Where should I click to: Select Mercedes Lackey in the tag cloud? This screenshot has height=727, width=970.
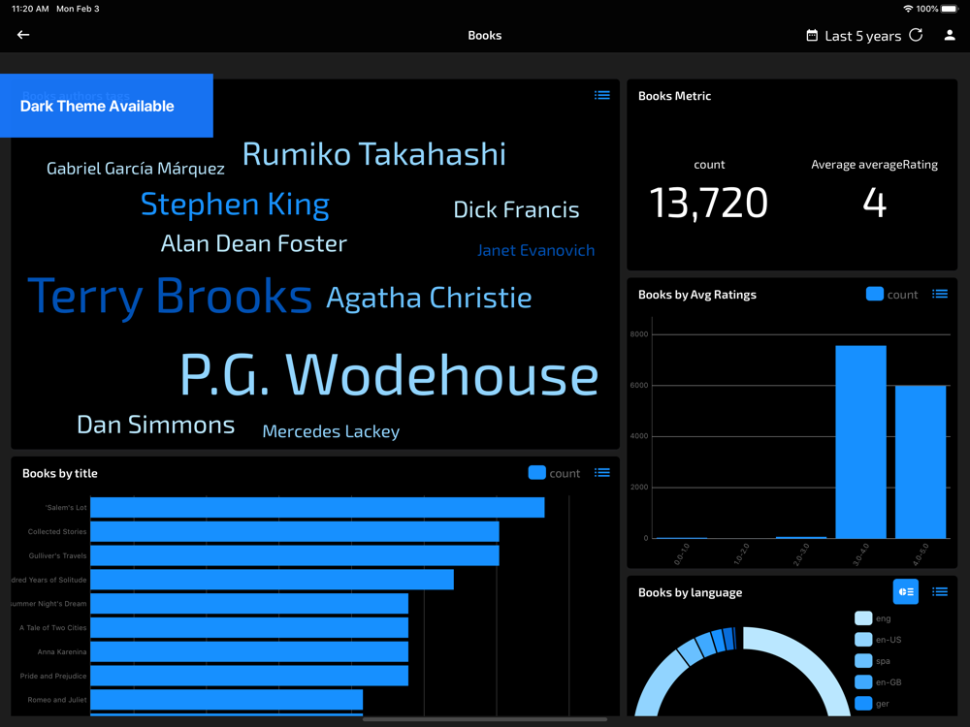tap(331, 431)
